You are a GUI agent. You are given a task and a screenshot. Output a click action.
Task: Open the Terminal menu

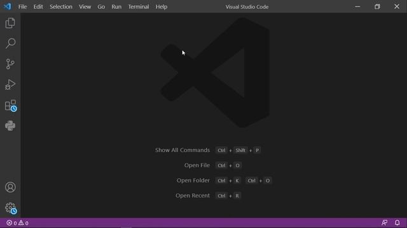tap(139, 7)
